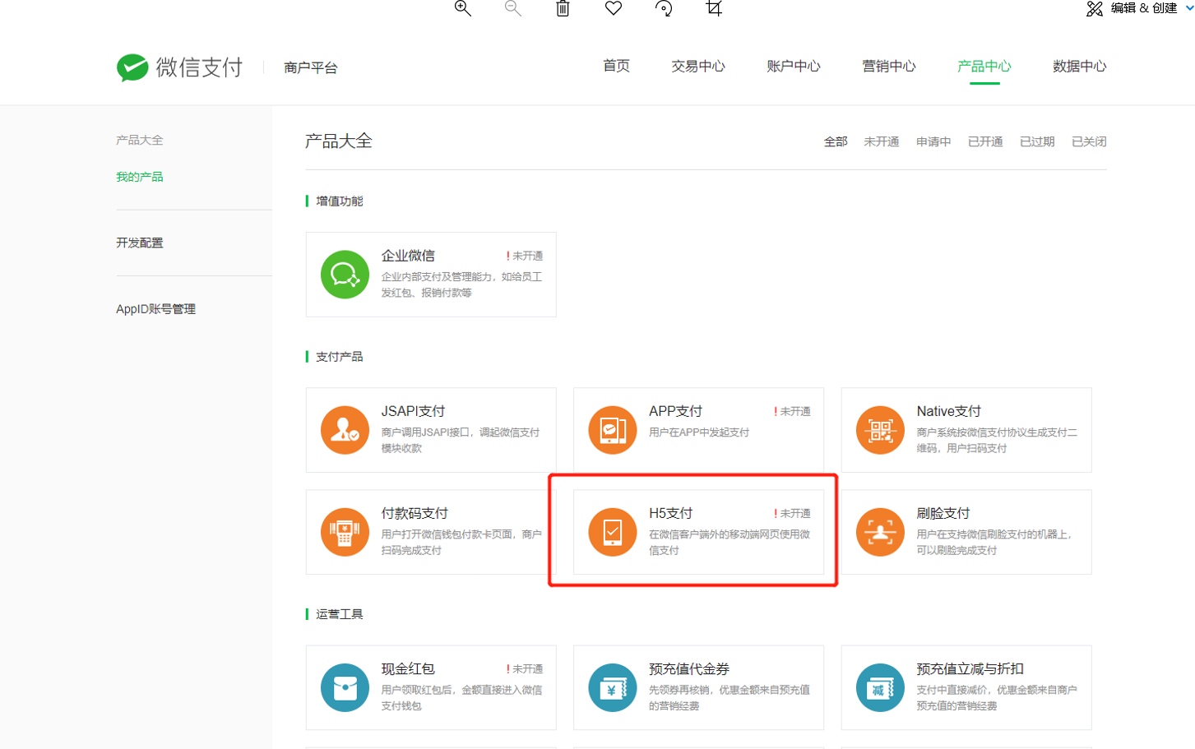The image size is (1195, 749).
Task: Click the 增值功能 section heading
Action: point(339,201)
